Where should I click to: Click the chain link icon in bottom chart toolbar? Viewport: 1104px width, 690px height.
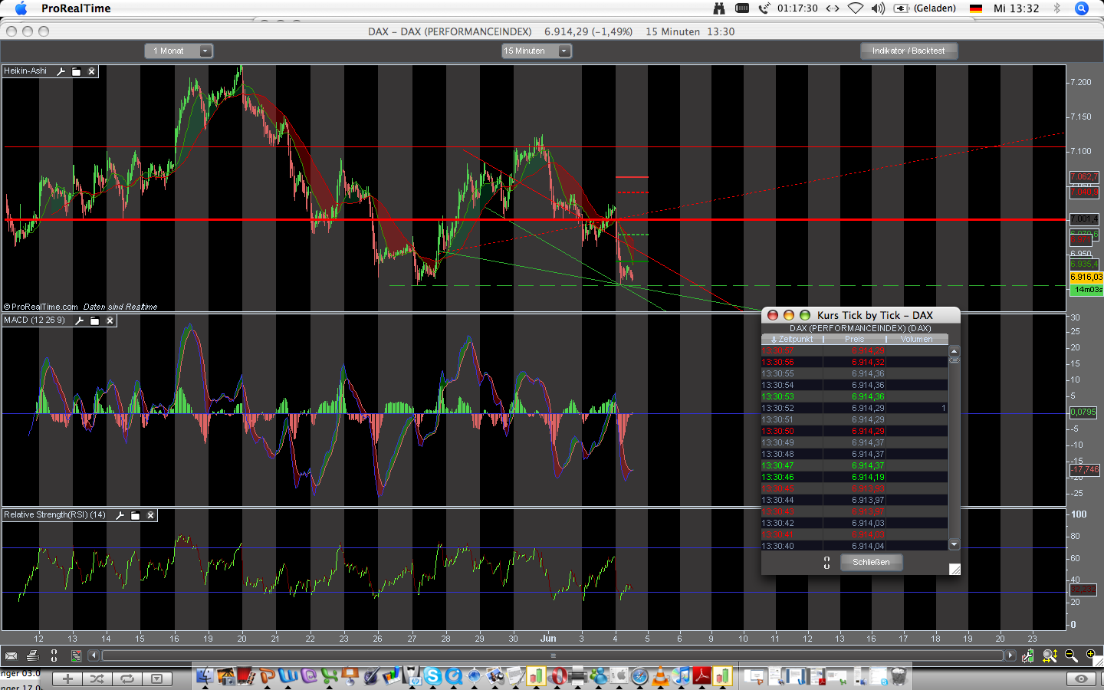tap(54, 655)
